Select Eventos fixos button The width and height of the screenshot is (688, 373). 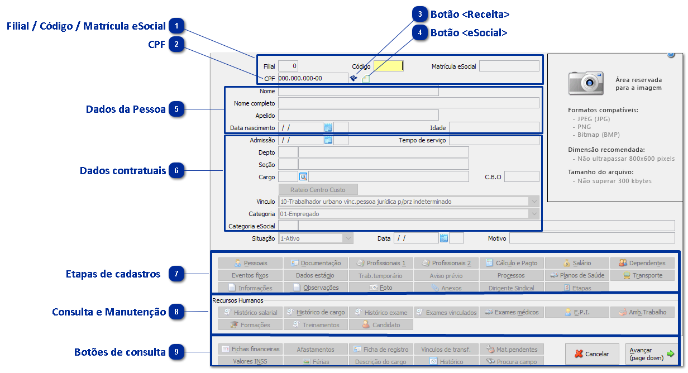[250, 275]
